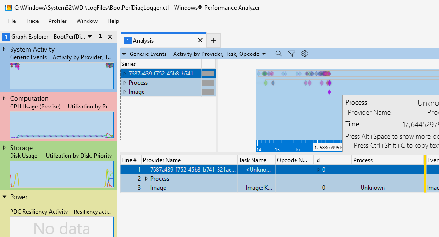Close the Analysis tab
The width and height of the screenshot is (439, 237).
(x=200, y=40)
